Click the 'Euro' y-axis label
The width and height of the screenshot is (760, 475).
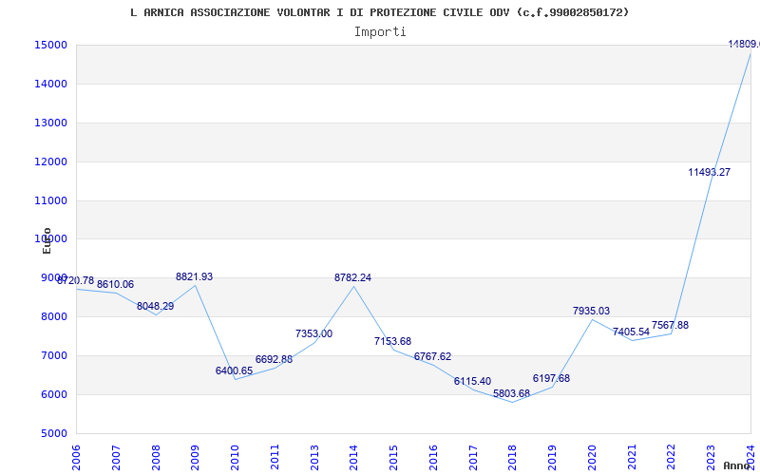[47, 241]
